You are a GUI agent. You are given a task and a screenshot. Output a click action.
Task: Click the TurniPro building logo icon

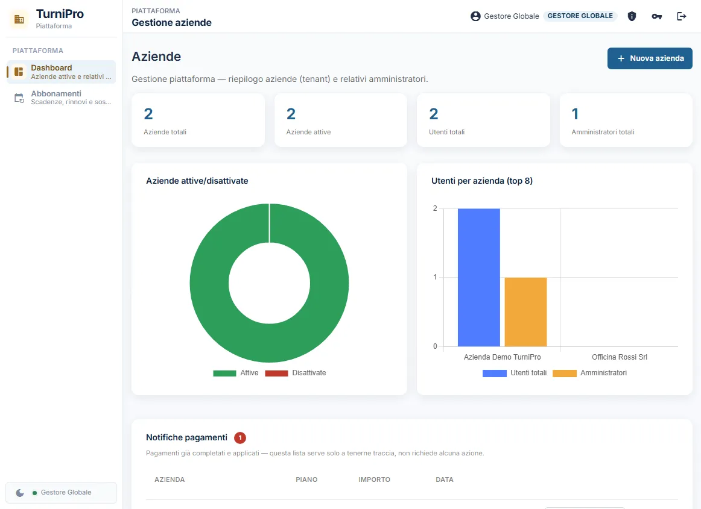click(19, 19)
